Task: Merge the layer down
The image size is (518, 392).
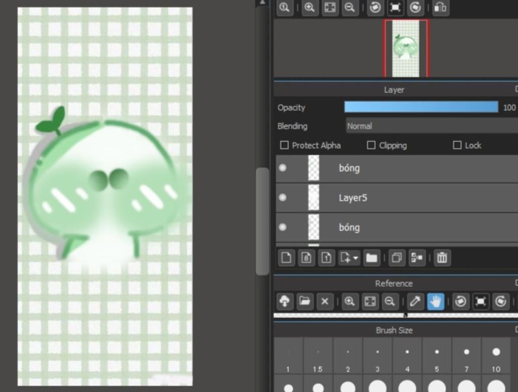Action: click(417, 257)
